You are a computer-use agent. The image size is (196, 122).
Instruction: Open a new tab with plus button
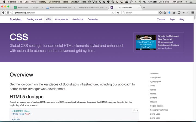point(144,8)
